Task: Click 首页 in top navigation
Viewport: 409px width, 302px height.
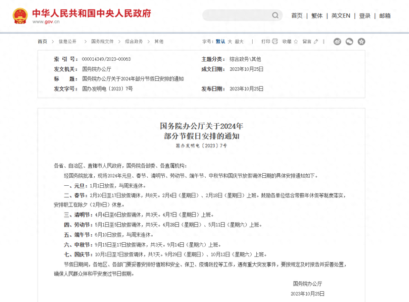Action: 297,16
